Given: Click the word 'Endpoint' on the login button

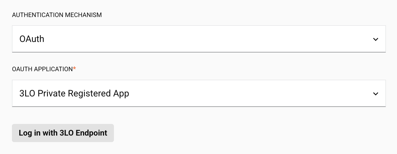Looking at the screenshot, I should (91, 133).
